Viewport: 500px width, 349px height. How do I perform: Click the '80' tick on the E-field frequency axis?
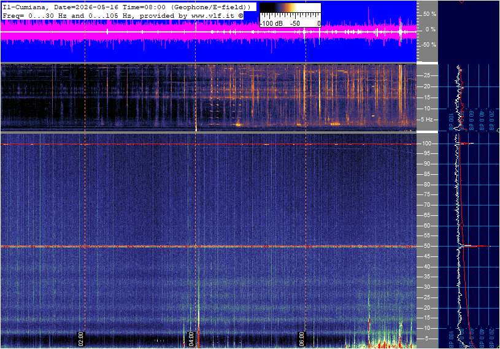426,185
